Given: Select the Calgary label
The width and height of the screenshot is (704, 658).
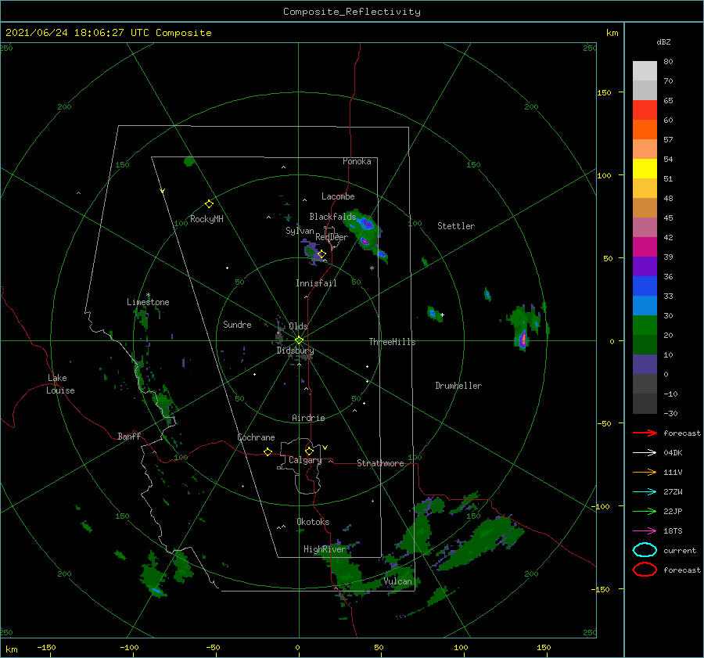Looking at the screenshot, I should tap(305, 460).
